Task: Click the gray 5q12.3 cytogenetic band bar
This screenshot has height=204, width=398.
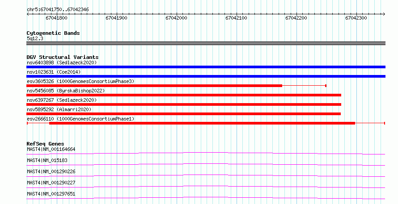Action: coord(206,43)
